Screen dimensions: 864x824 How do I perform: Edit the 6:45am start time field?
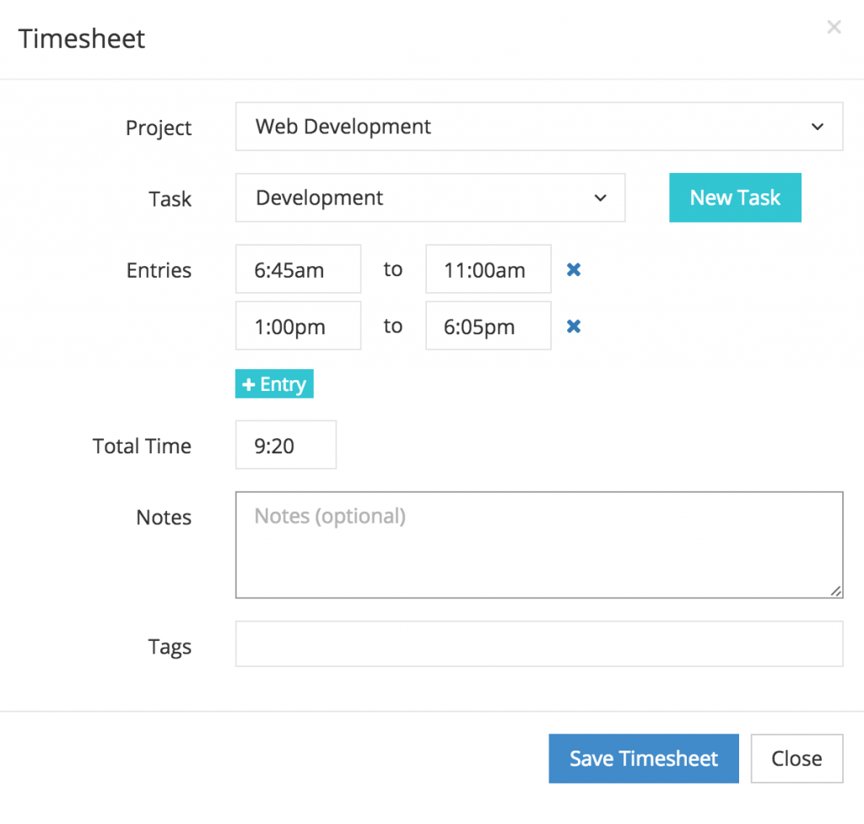click(298, 268)
